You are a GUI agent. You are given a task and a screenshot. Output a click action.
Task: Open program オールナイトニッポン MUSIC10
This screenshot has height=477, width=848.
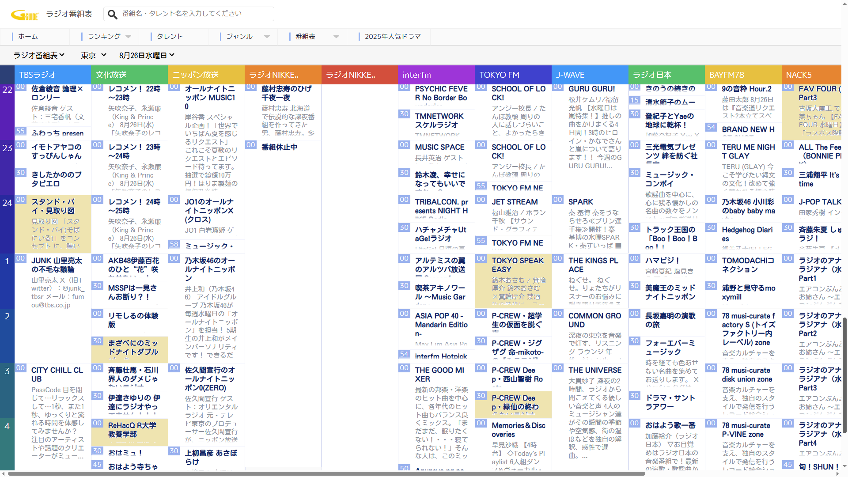(210, 98)
